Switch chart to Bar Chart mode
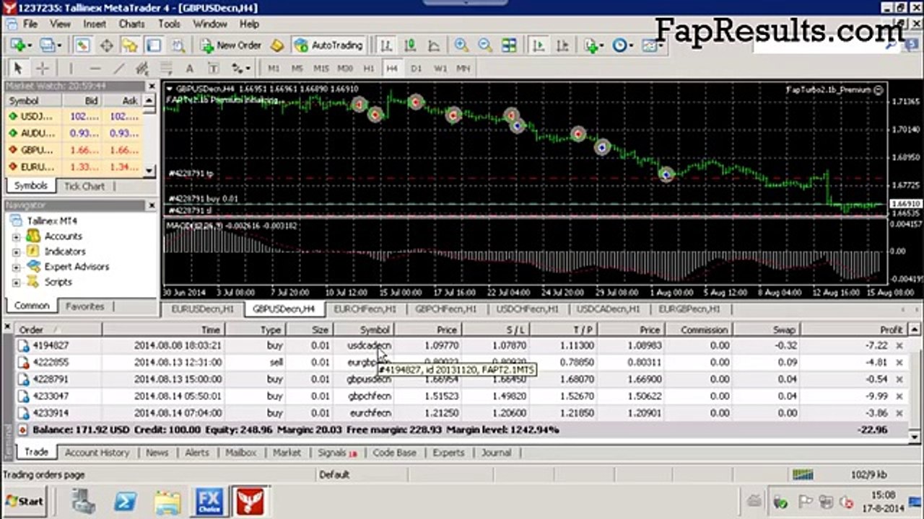 coord(387,45)
